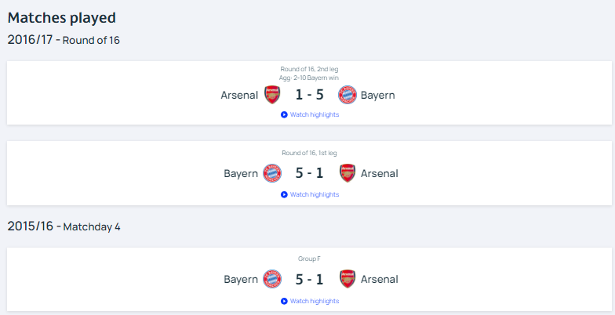Click Arsenal crest in the 1st leg match
The height and width of the screenshot is (315, 615).
(347, 173)
